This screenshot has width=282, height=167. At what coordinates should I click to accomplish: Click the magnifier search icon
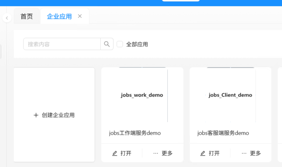107,44
